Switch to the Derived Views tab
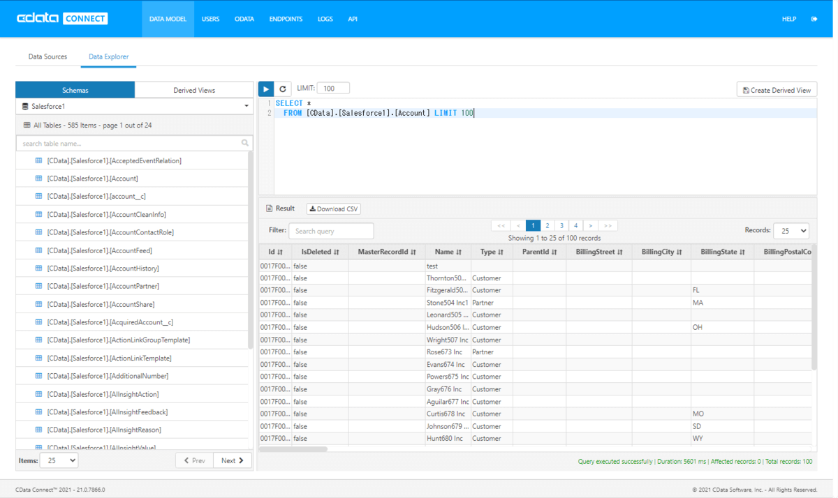This screenshot has width=838, height=498. [x=193, y=89]
